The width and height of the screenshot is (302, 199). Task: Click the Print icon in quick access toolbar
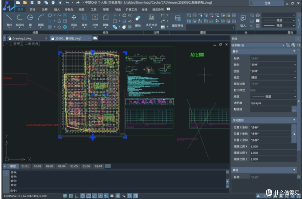pos(53,3)
